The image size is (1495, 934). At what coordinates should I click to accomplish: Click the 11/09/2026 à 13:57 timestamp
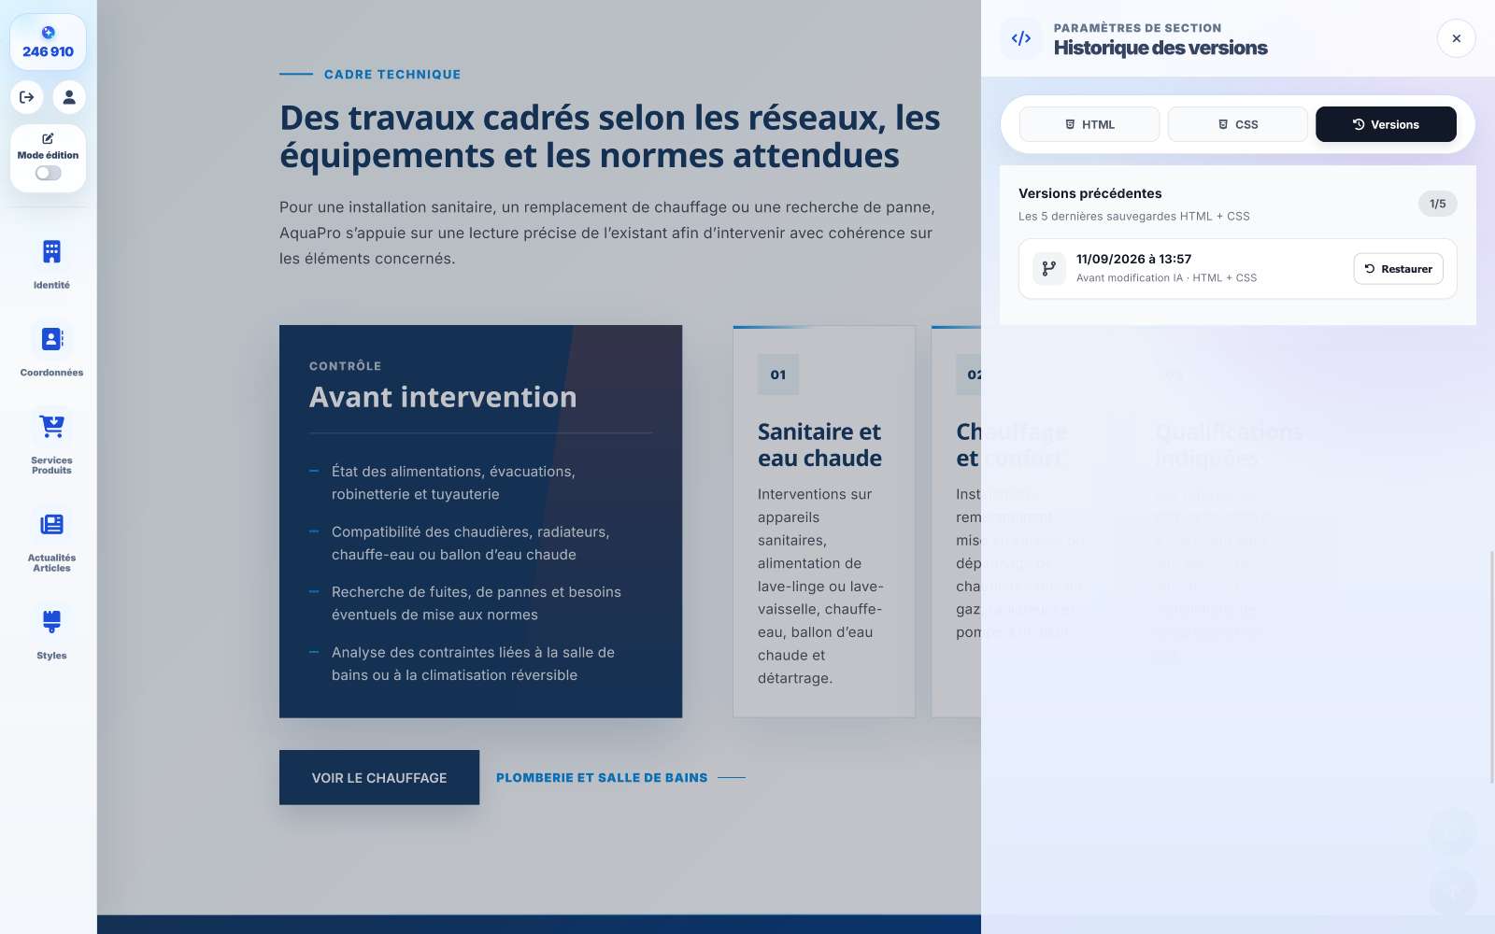[x=1133, y=259]
